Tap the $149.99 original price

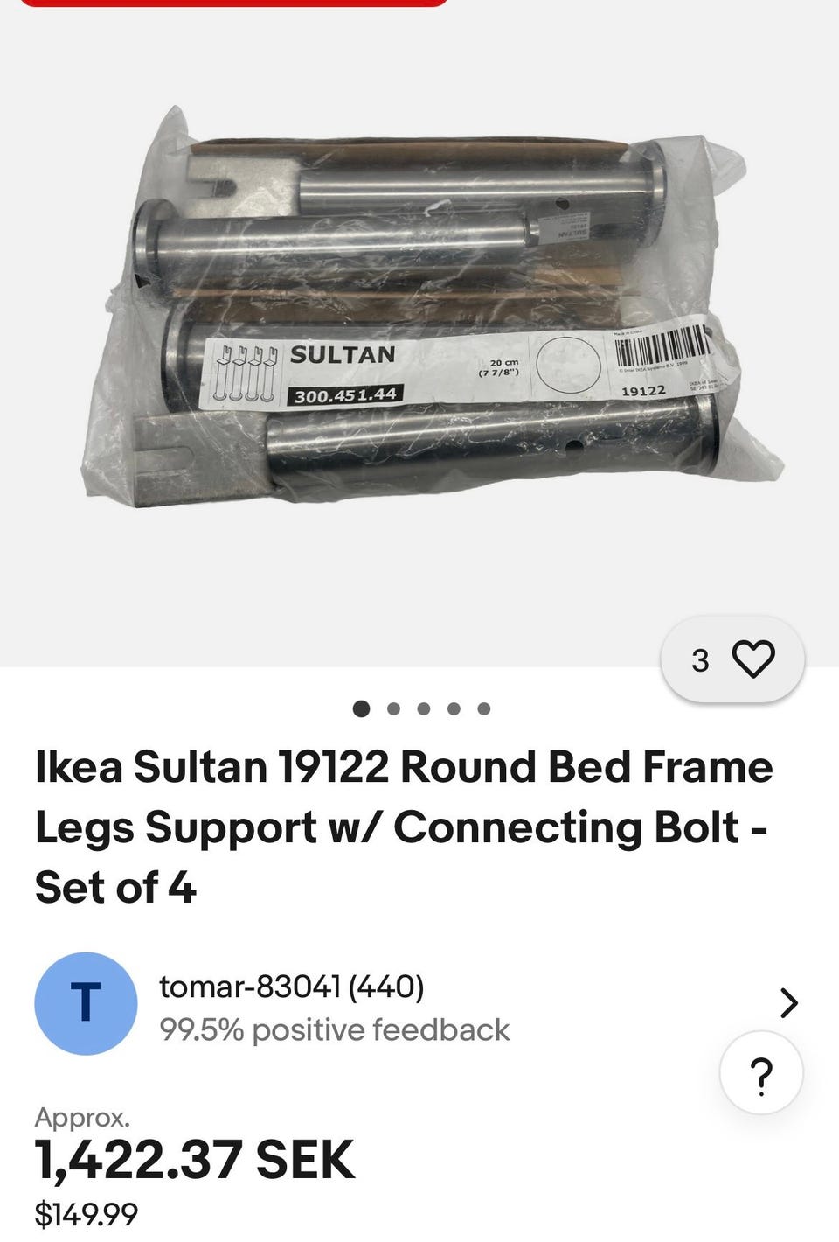(x=87, y=1214)
